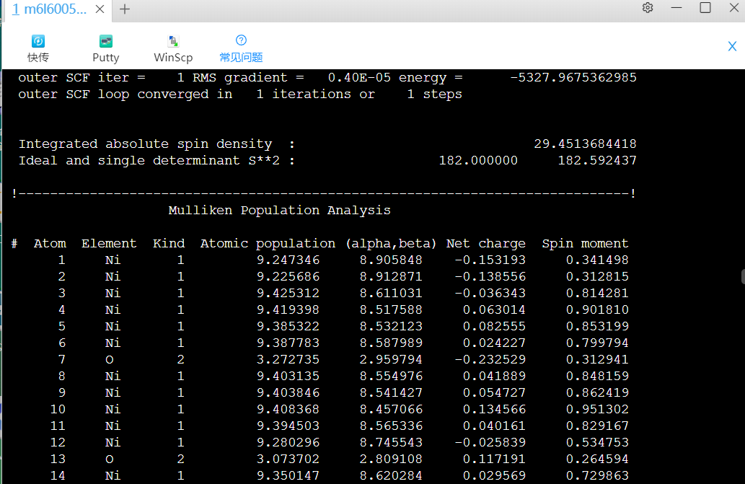Click the 'outer SCF loop converged' line
This screenshot has height=484, width=745.
pos(240,94)
